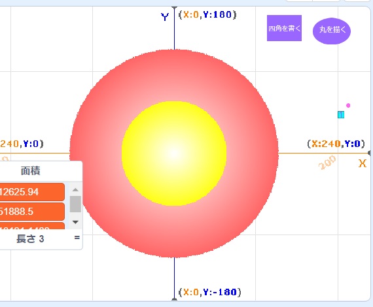Click the 面積 list scroll down arrow
Screen dimensions: 373x307
pos(75,222)
